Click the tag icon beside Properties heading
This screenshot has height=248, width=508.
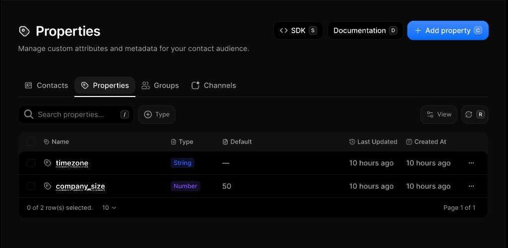pos(24,31)
